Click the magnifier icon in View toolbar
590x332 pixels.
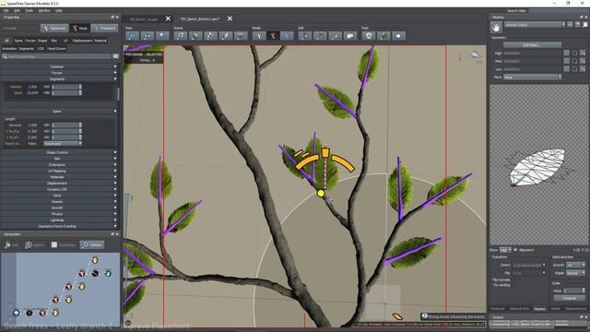pyautogui.click(x=162, y=36)
